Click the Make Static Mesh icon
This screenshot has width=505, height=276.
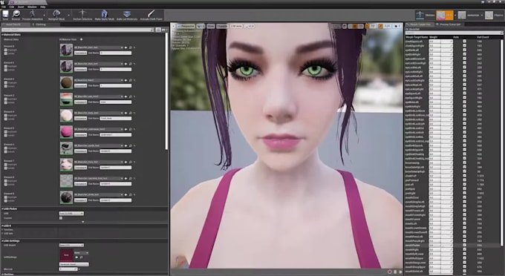(x=105, y=15)
